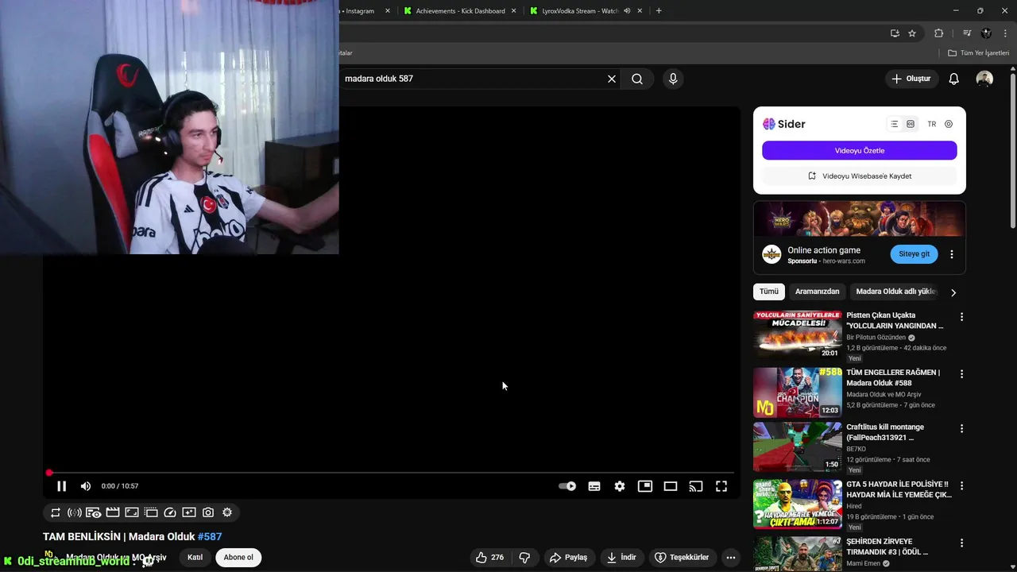This screenshot has width=1017, height=572.
Task: Mute the video volume speaker icon
Action: tap(86, 486)
